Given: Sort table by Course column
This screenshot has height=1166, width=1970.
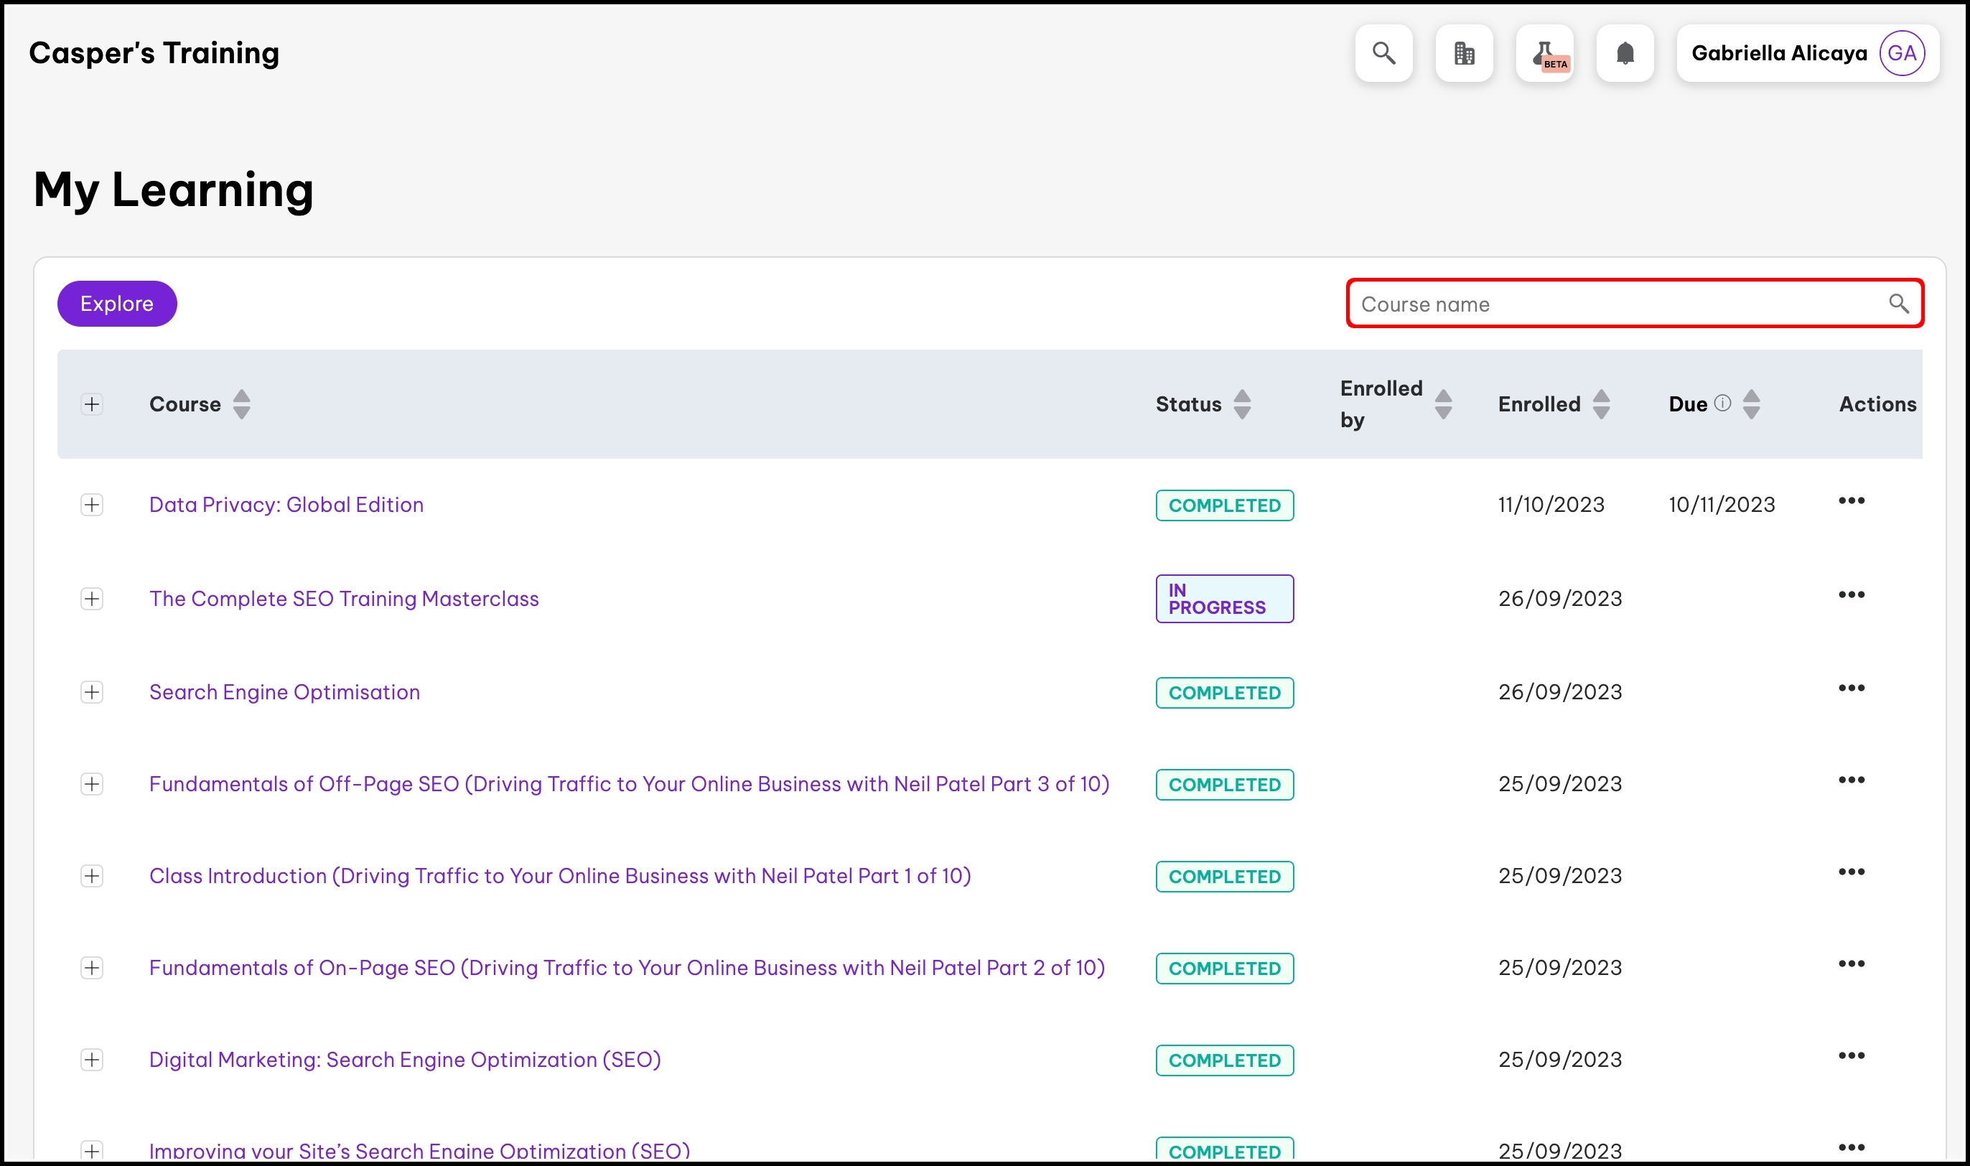Looking at the screenshot, I should click(241, 404).
